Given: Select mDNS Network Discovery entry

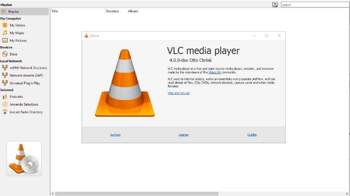Looking at the screenshot, I should (28, 68).
